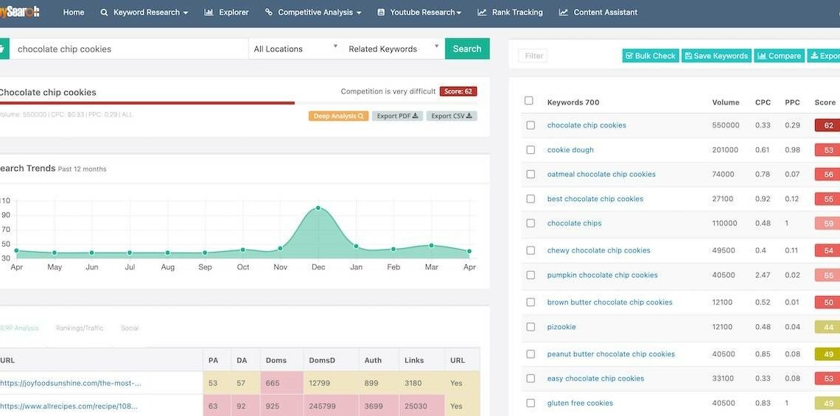The width and height of the screenshot is (840, 416).
Task: Focus the keyword search input field
Action: 129,49
